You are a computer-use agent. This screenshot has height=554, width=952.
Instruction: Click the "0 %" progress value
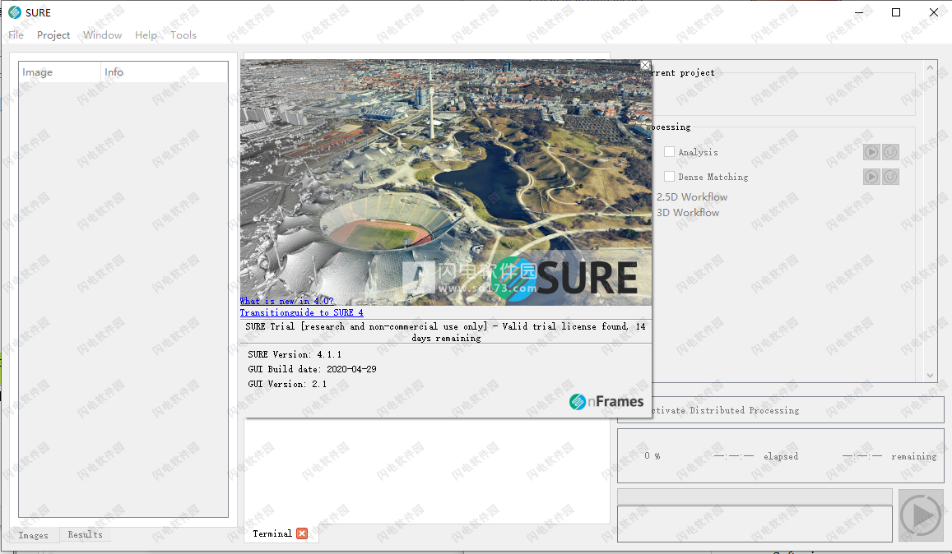click(652, 455)
